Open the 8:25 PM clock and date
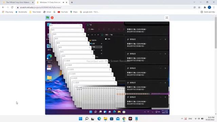 (210, 119)
